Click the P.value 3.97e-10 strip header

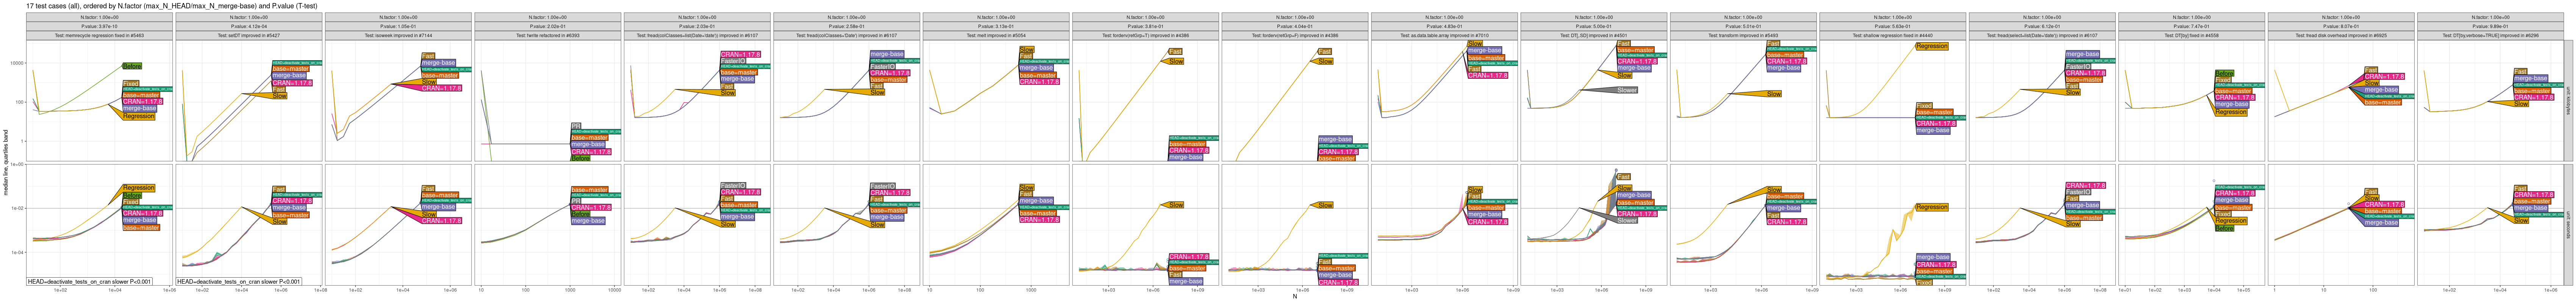pos(98,26)
